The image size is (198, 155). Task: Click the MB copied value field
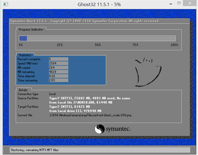point(58,67)
